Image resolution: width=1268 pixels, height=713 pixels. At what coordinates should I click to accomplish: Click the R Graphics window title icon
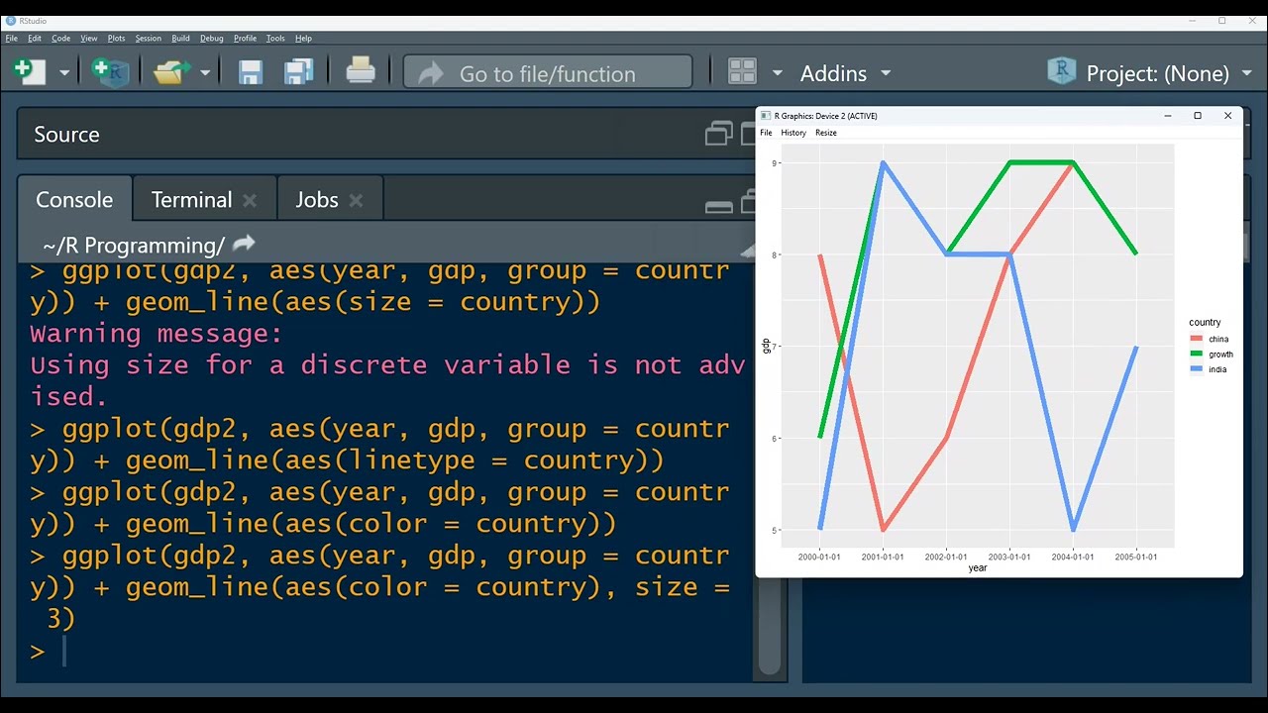[766, 116]
